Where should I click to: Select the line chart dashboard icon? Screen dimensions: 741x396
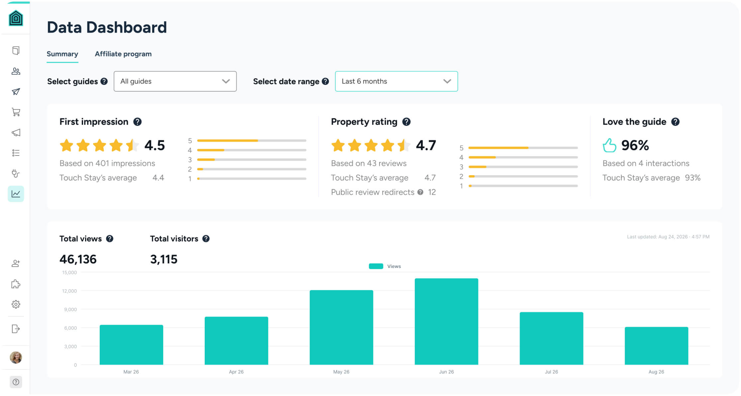point(16,194)
